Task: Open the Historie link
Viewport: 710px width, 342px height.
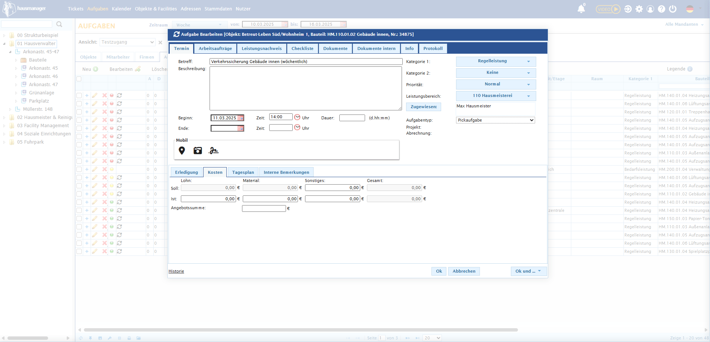Action: (x=176, y=271)
